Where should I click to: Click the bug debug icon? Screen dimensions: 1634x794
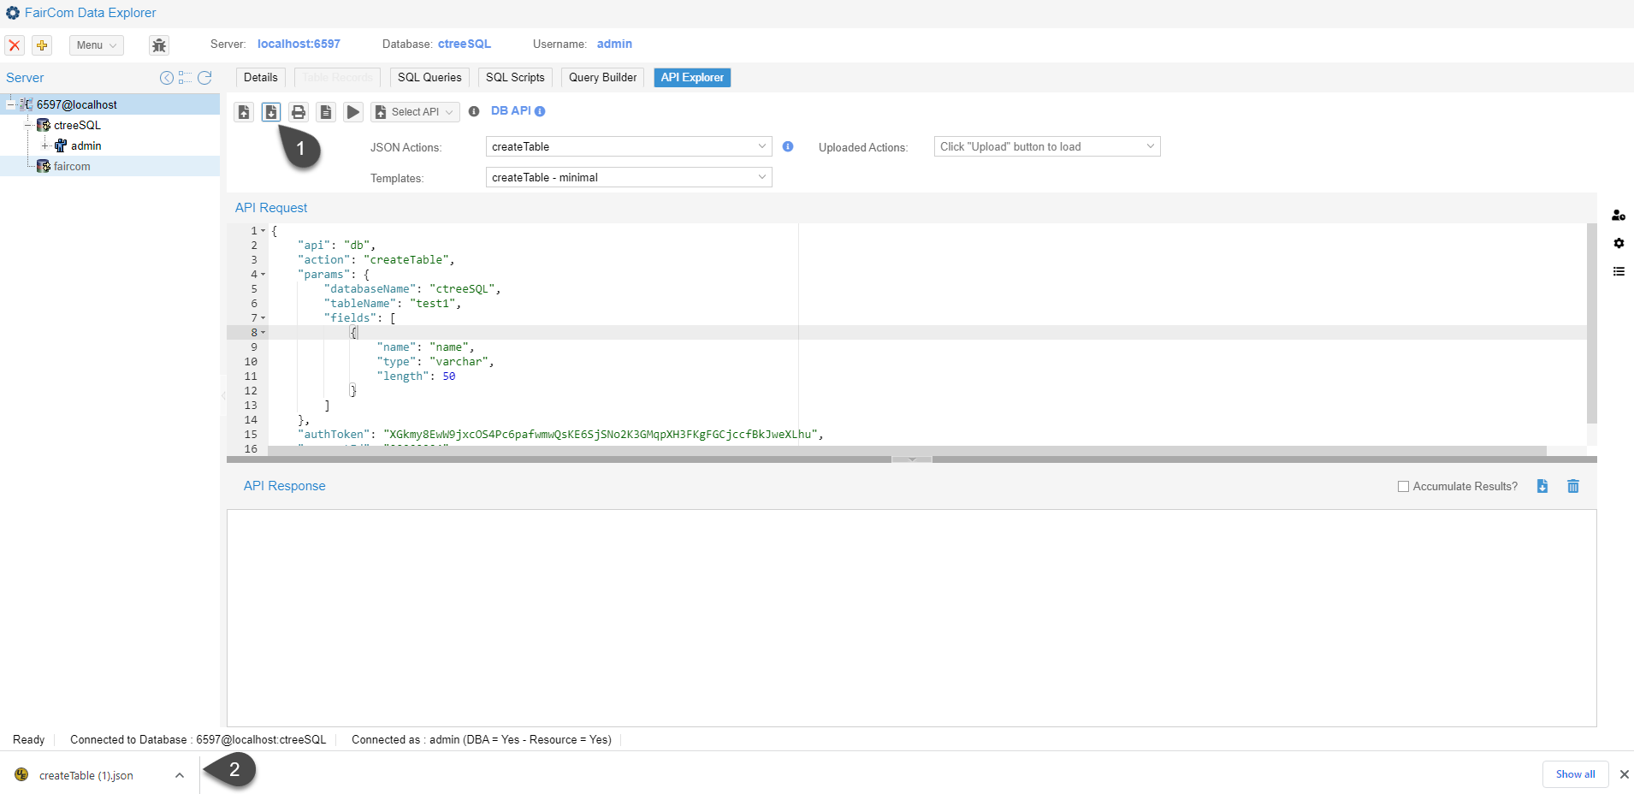coord(159,45)
